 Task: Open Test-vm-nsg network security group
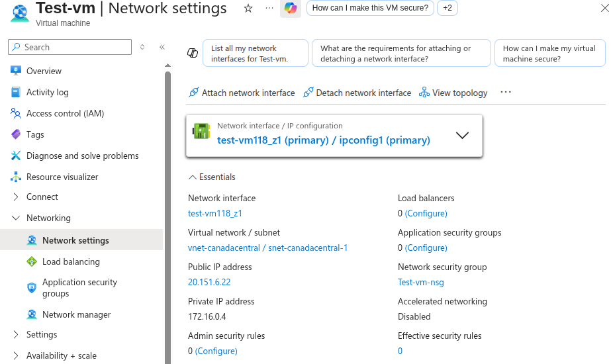(421, 282)
